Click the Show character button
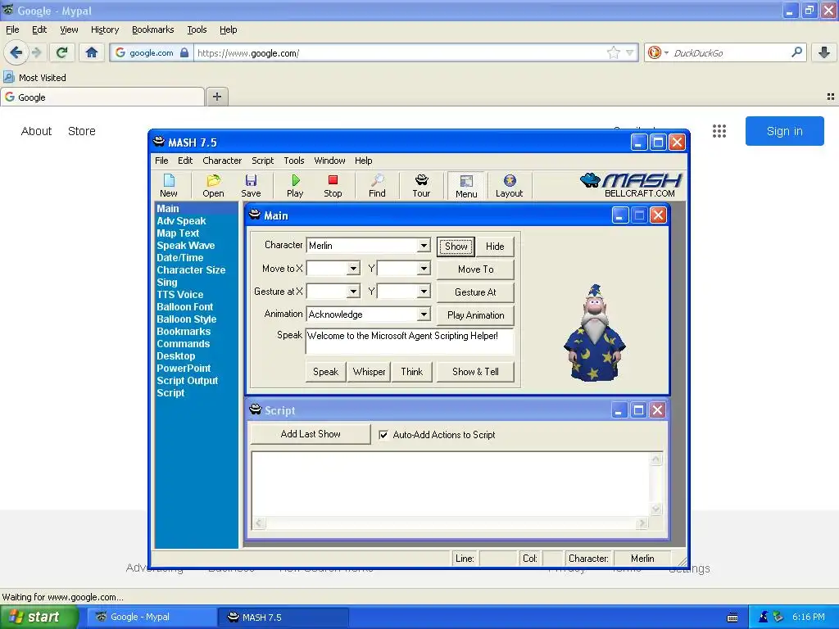The height and width of the screenshot is (629, 839). coord(456,247)
